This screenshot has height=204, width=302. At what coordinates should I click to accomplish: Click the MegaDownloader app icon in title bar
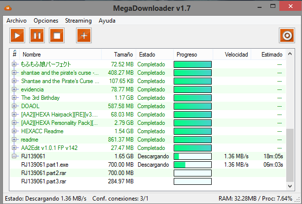point(8,8)
